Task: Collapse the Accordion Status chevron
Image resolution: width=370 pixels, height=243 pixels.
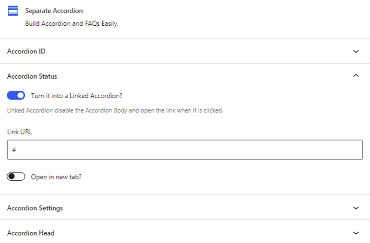Action: point(356,76)
